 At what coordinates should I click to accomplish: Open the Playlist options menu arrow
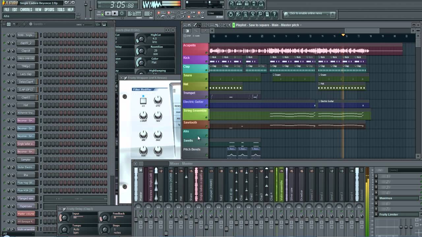[x=185, y=25]
